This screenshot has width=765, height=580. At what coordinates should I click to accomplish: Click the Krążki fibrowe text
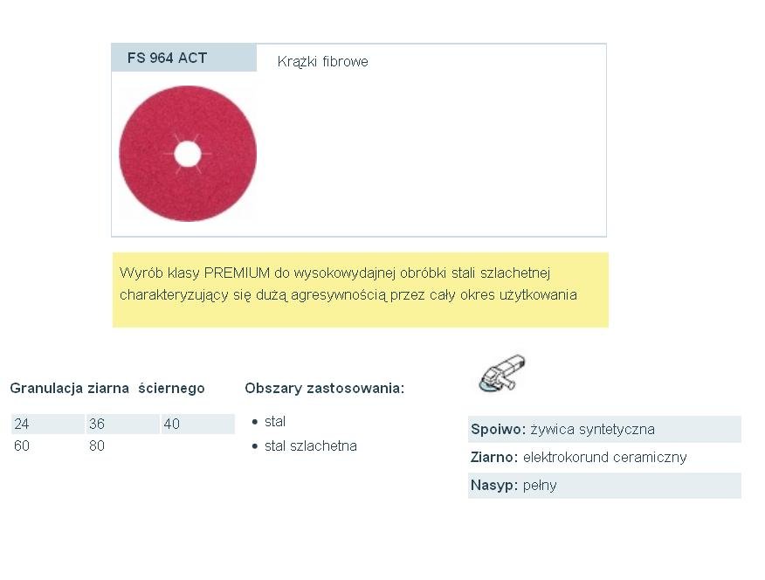click(x=322, y=61)
